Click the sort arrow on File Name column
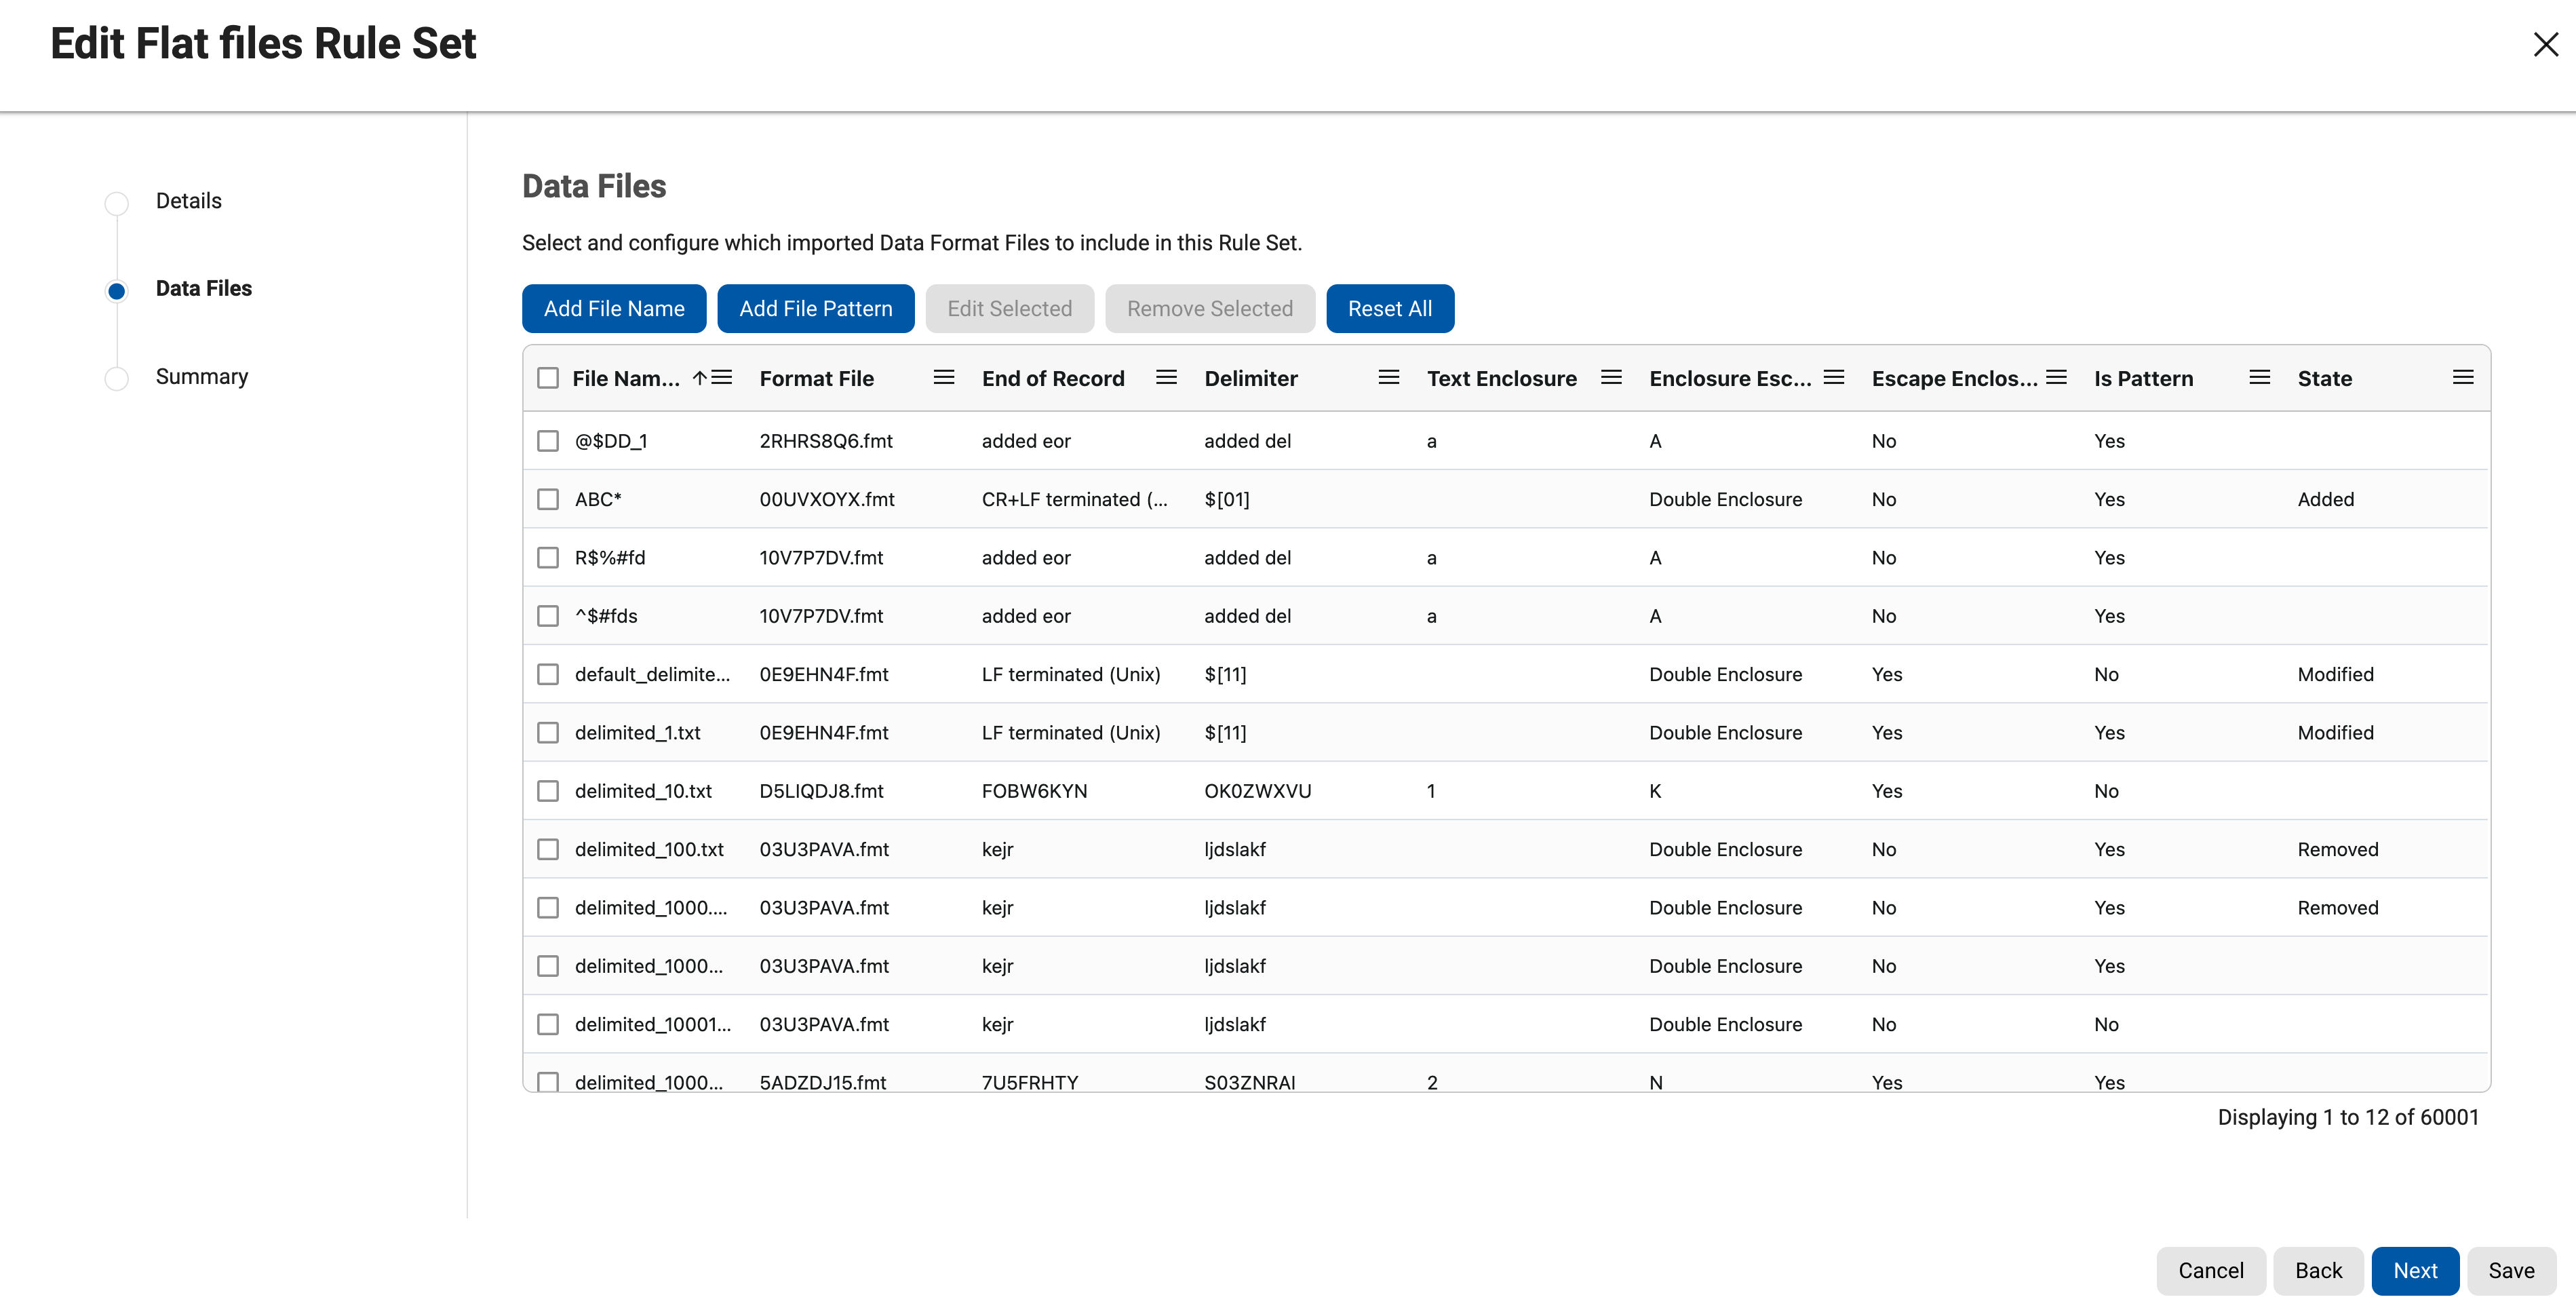Screen dimensions: 2576x1312 pyautogui.click(x=700, y=377)
